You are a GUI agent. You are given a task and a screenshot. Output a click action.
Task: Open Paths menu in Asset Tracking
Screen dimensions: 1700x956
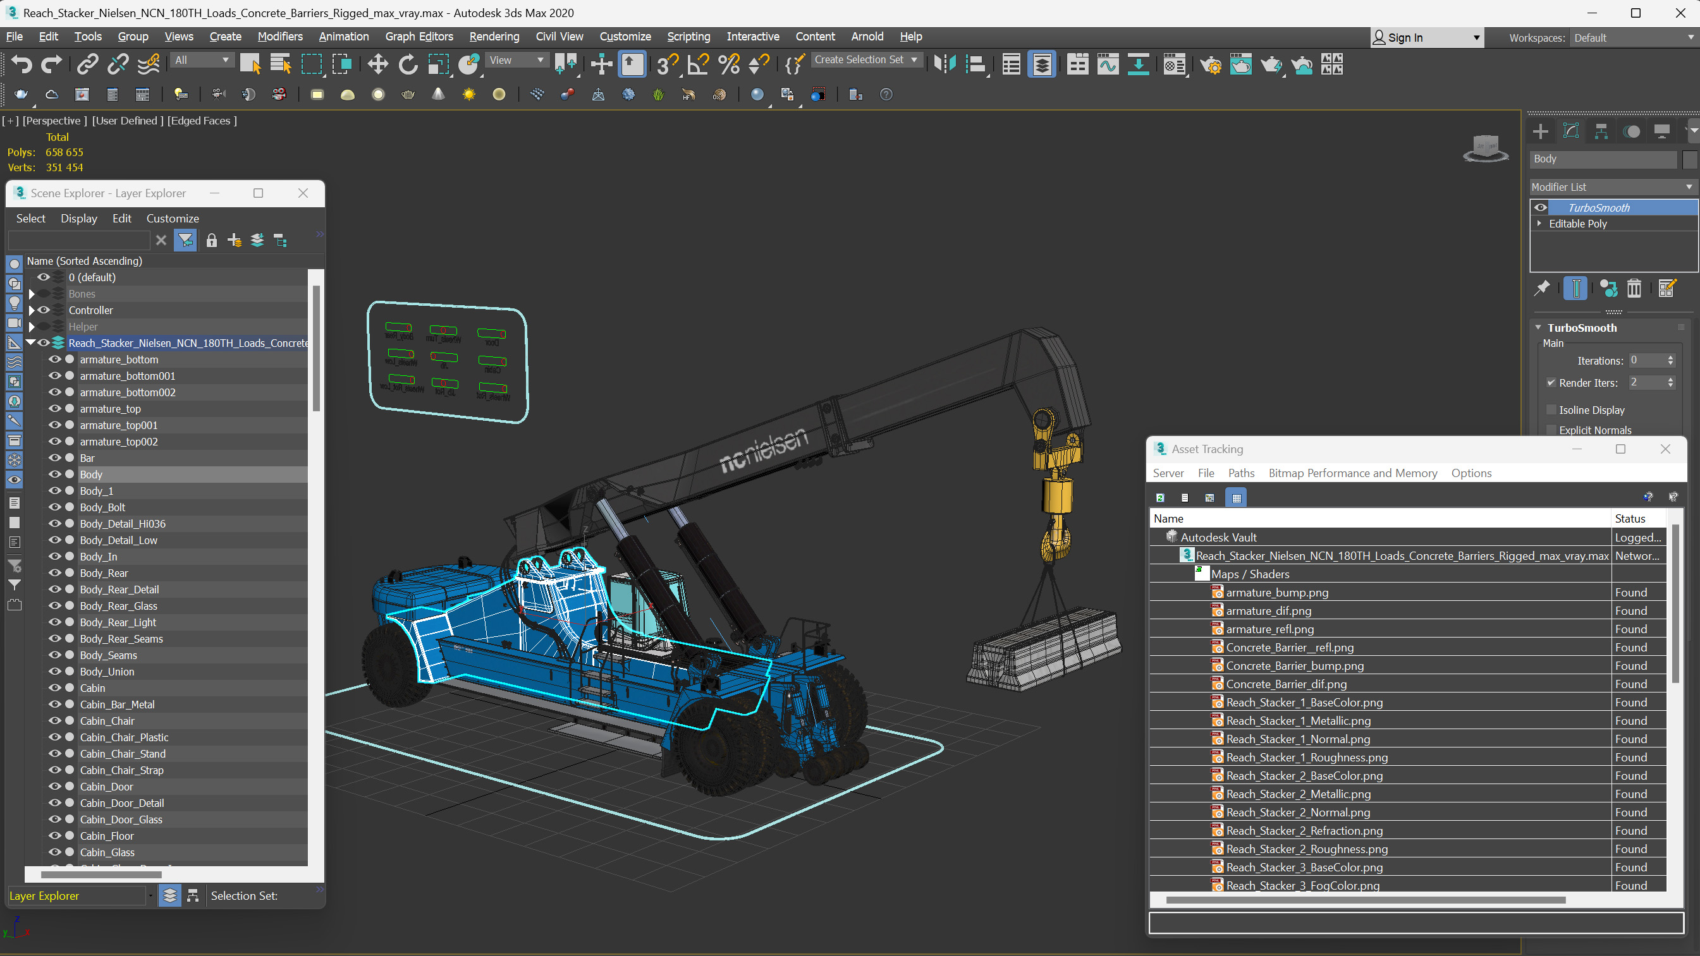[x=1240, y=473]
